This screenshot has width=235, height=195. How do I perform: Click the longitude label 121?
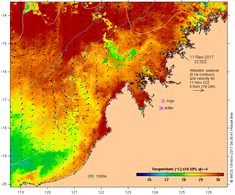coord(74,192)
